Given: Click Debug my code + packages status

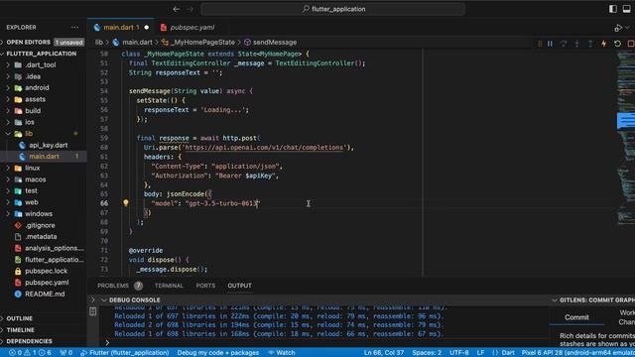Looking at the screenshot, I should pyautogui.click(x=218, y=353).
